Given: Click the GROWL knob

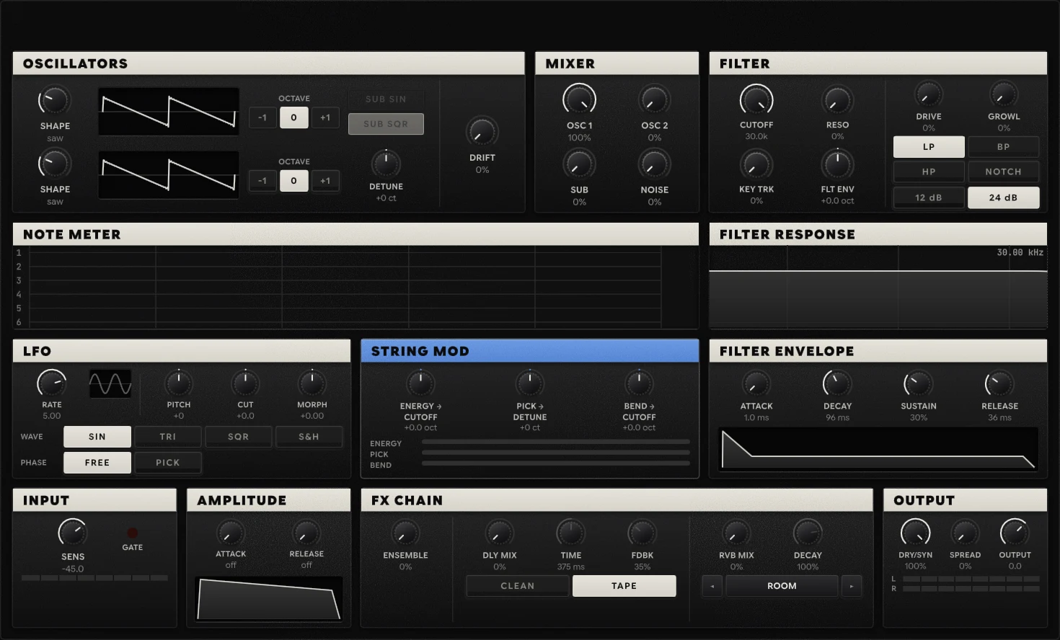Looking at the screenshot, I should pyautogui.click(x=1003, y=94).
